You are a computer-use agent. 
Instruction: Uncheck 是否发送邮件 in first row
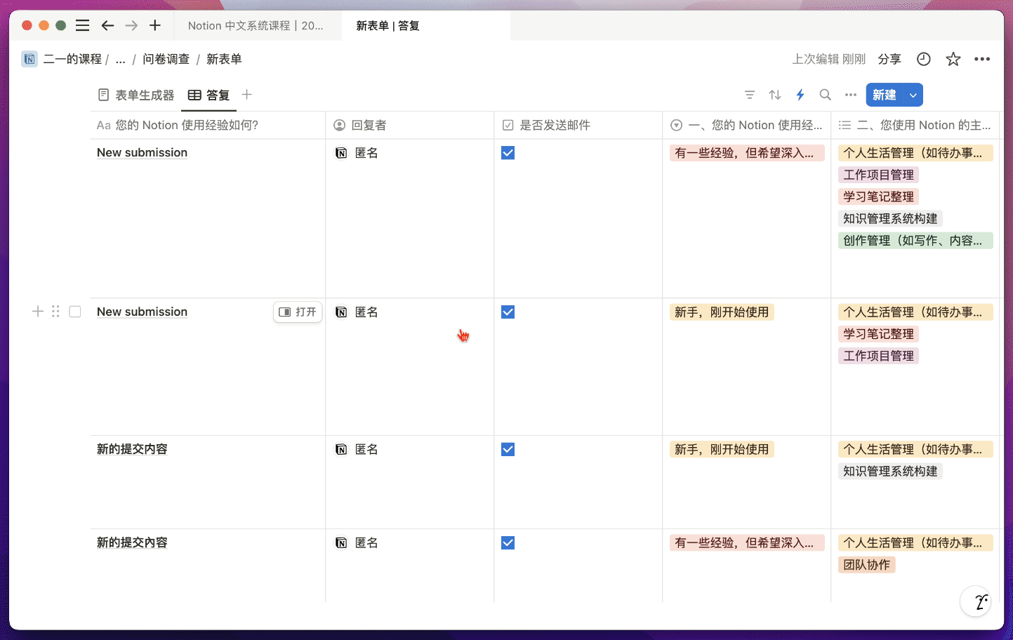508,153
